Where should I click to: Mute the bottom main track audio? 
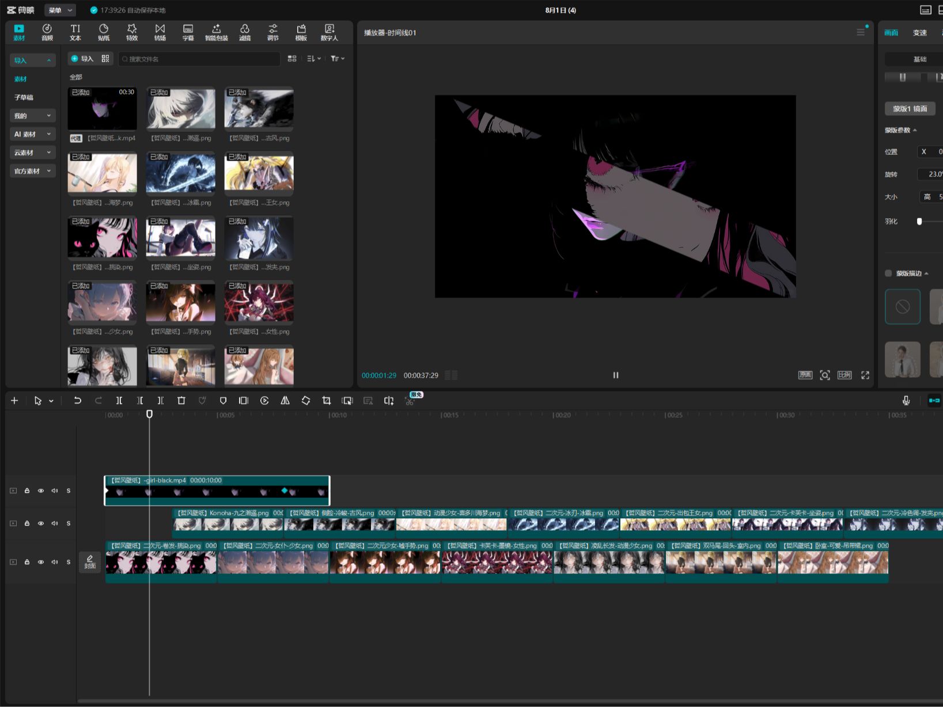[x=55, y=562]
